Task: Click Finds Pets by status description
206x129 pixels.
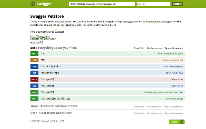Action: click(173, 66)
